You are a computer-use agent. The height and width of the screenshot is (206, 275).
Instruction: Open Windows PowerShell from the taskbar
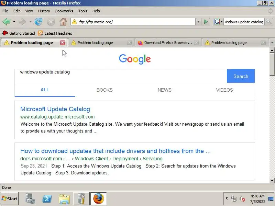click(47, 199)
